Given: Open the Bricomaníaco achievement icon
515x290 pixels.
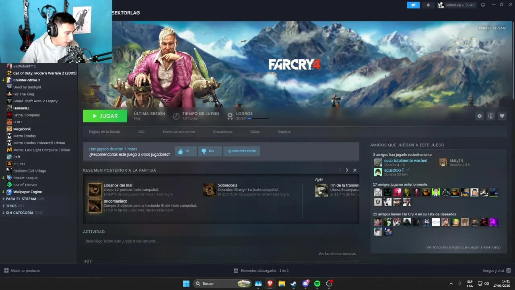Looking at the screenshot, I should [x=95, y=205].
